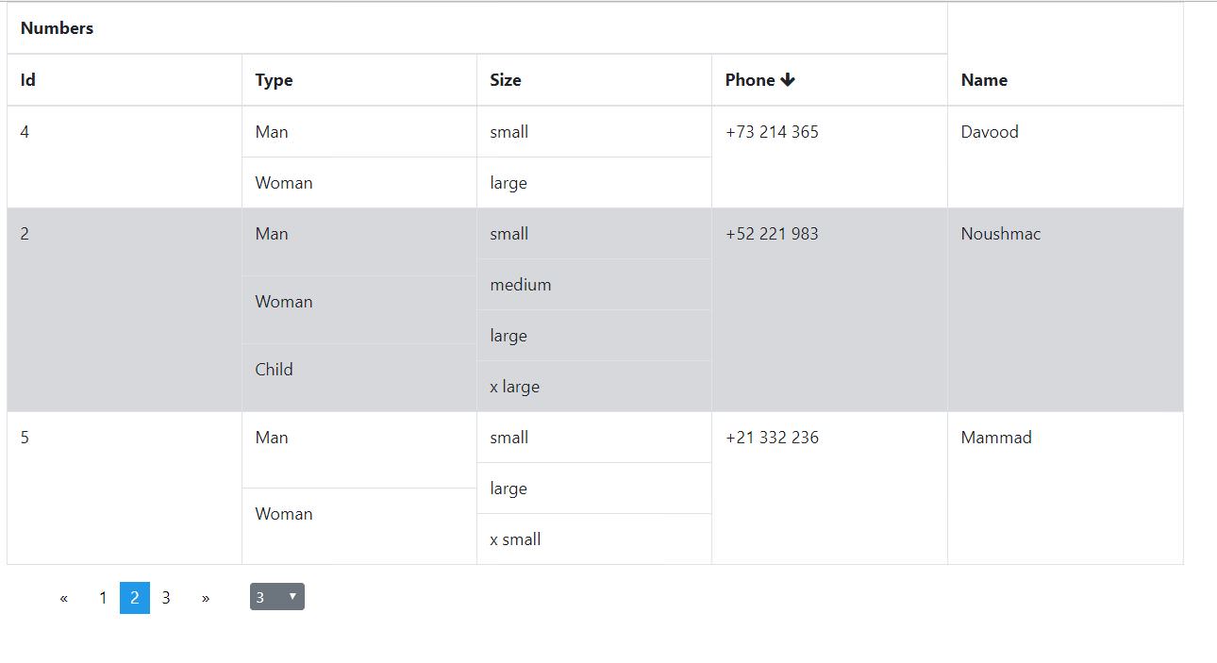Switch to page 1
Screen dimensions: 1217x663
(x=103, y=598)
